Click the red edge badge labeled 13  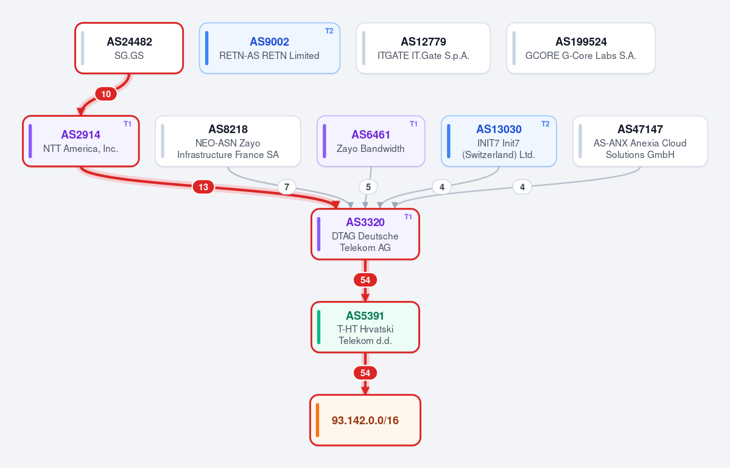tap(203, 187)
